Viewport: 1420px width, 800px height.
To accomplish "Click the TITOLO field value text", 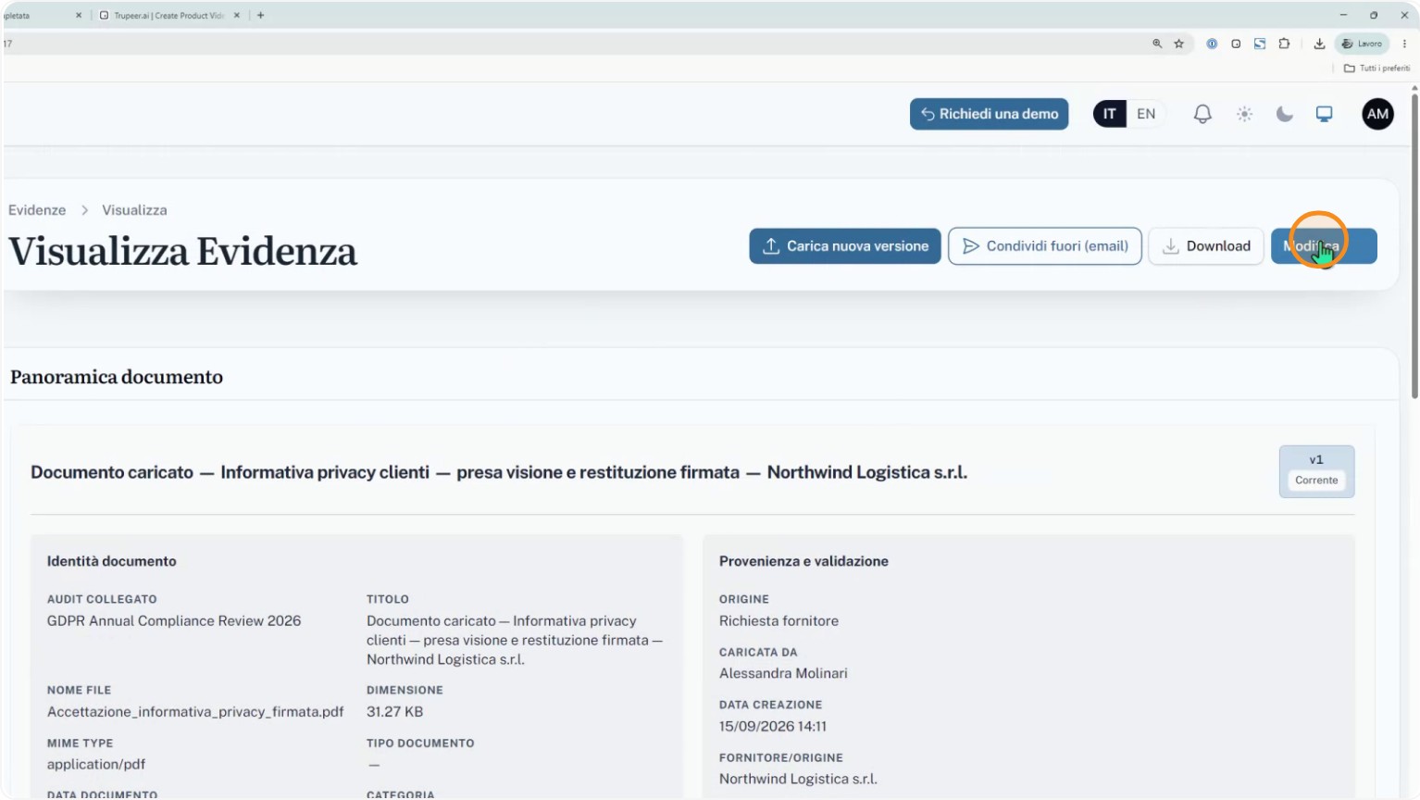I will (x=515, y=641).
